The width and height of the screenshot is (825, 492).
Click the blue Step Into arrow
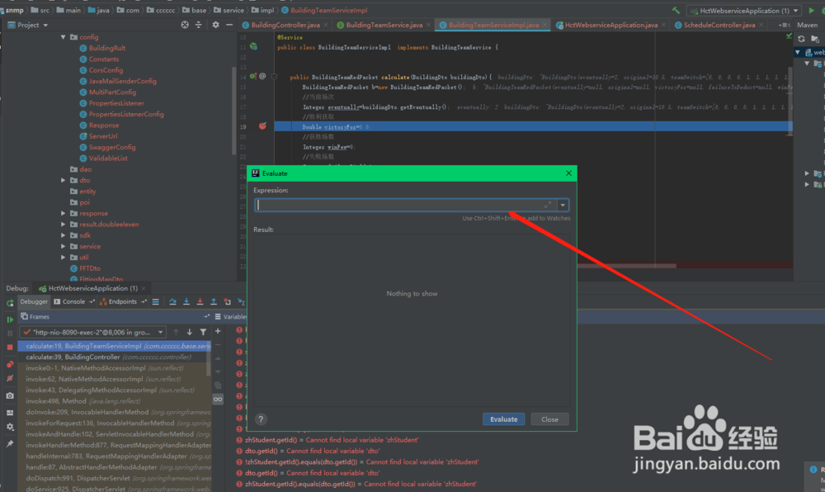[186, 301]
